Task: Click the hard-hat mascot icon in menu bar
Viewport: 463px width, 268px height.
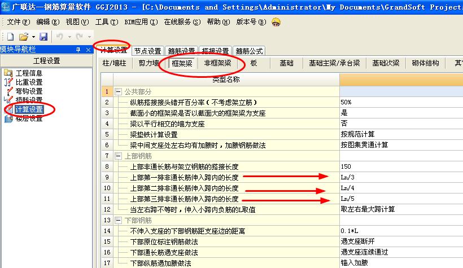Action: pyautogui.click(x=276, y=22)
